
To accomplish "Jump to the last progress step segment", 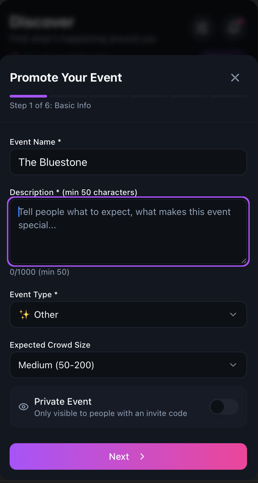I will click(228, 96).
